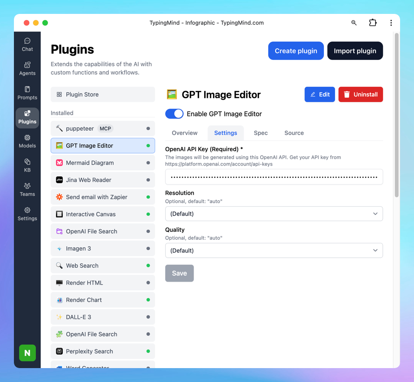Open the Plugin Store

tap(103, 95)
